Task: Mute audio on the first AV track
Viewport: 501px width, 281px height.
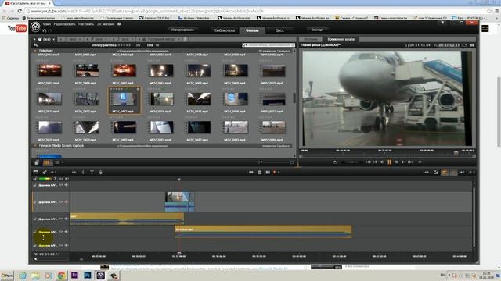Action: (67, 185)
